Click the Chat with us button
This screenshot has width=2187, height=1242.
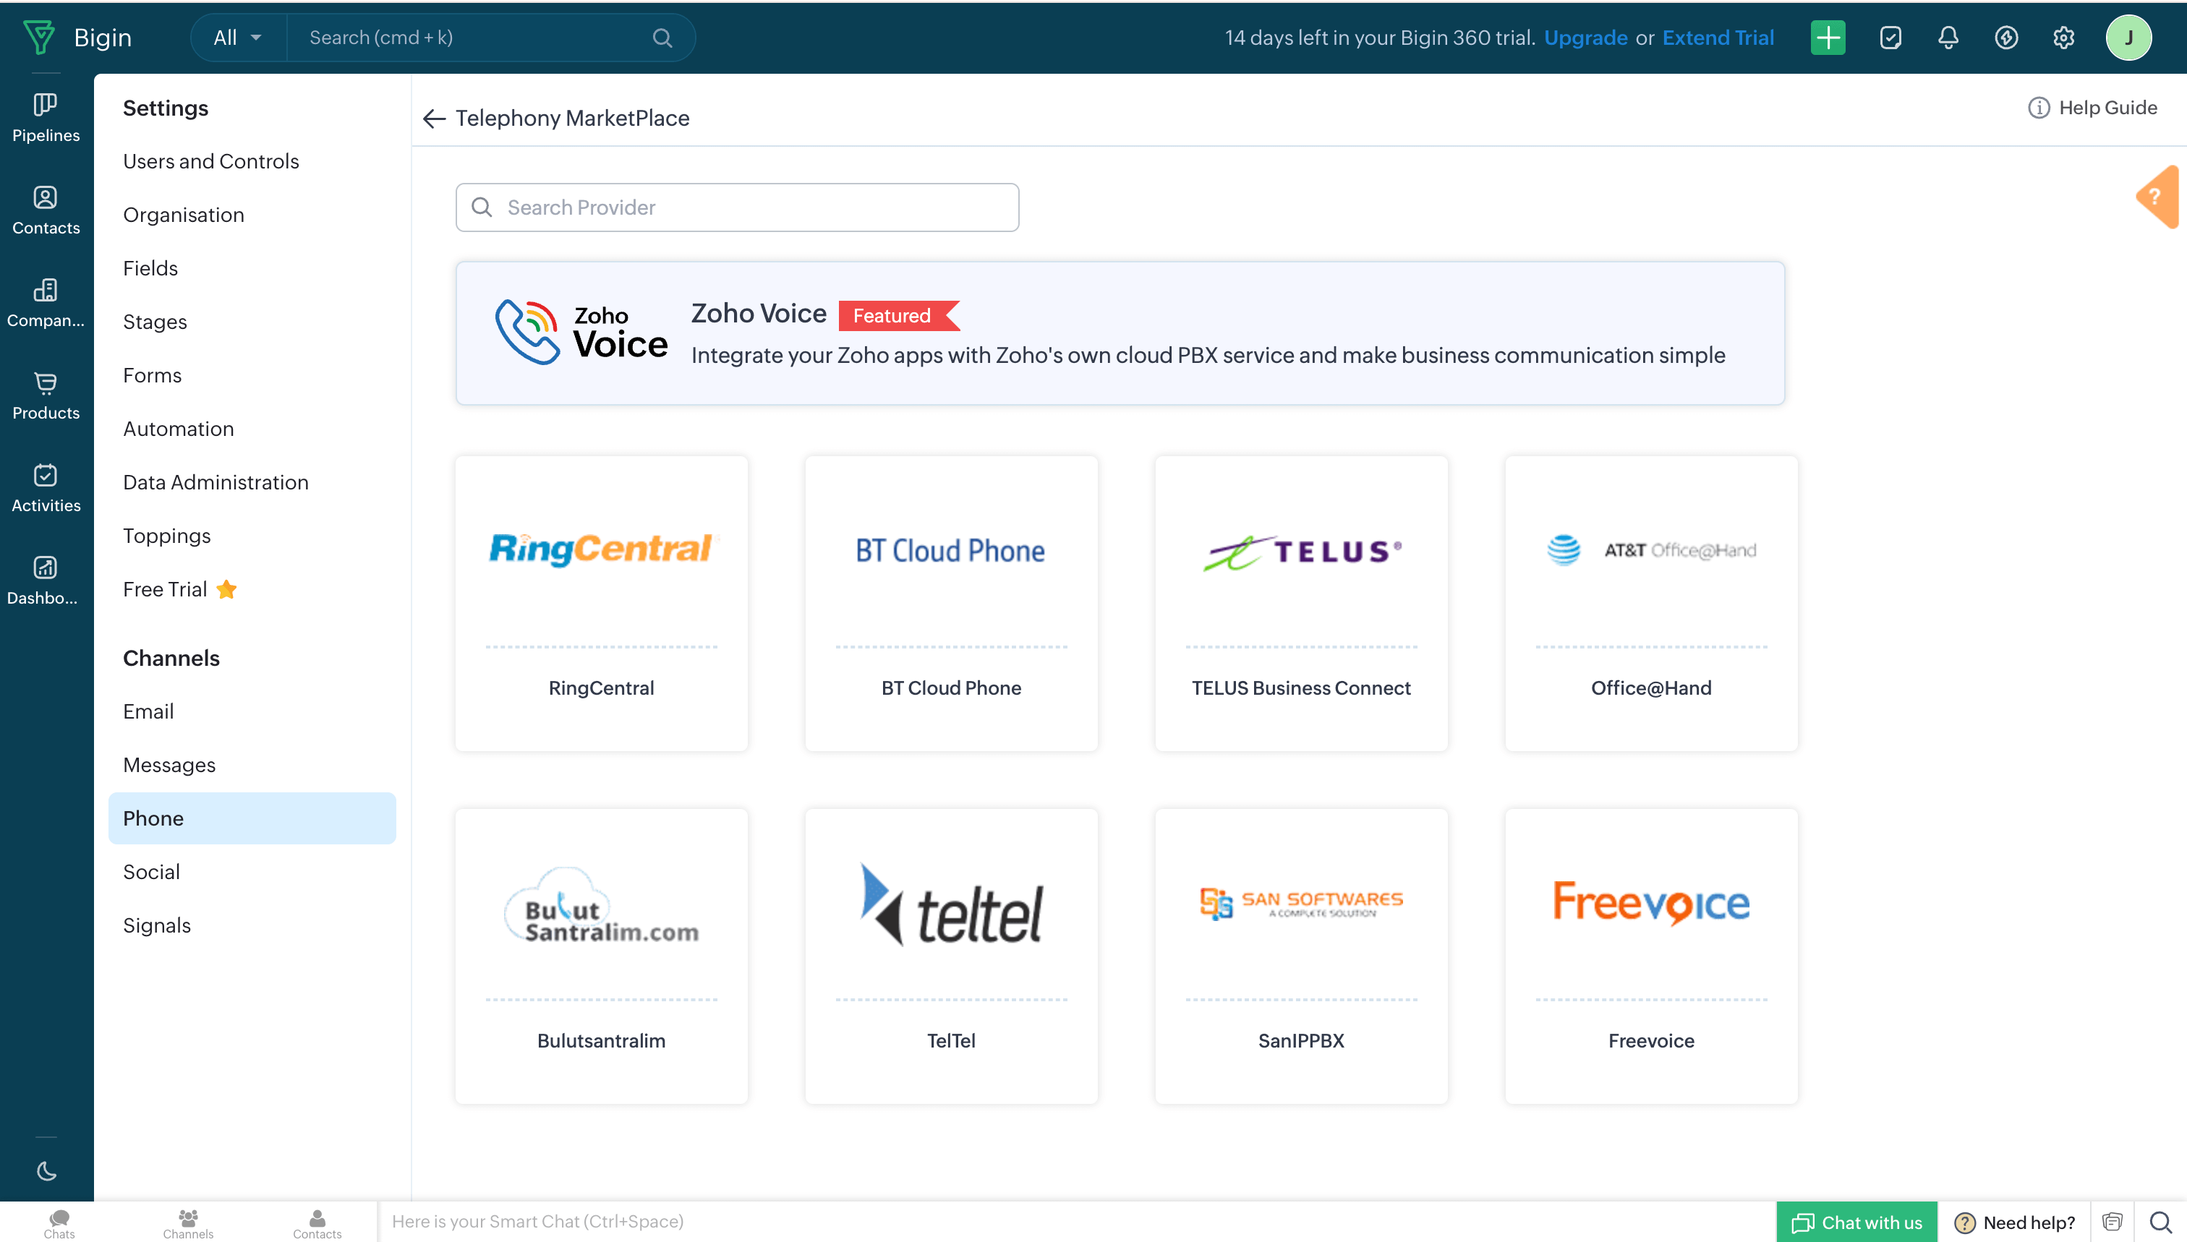(x=1856, y=1222)
